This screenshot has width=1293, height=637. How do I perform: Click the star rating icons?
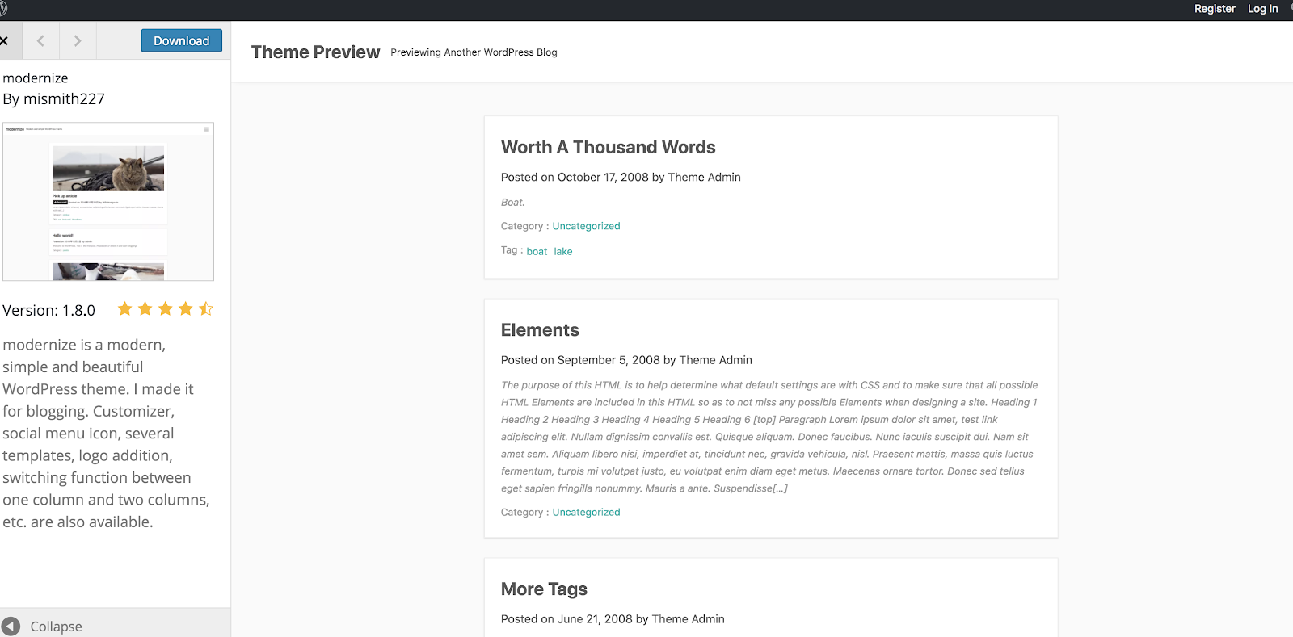click(x=165, y=309)
